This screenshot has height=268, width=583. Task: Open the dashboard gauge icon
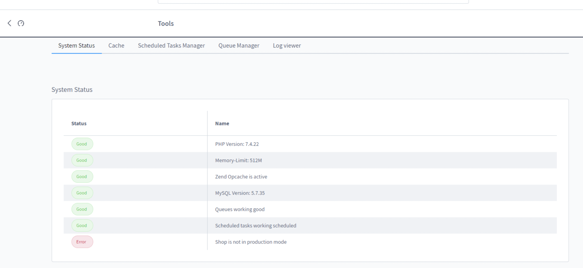21,23
